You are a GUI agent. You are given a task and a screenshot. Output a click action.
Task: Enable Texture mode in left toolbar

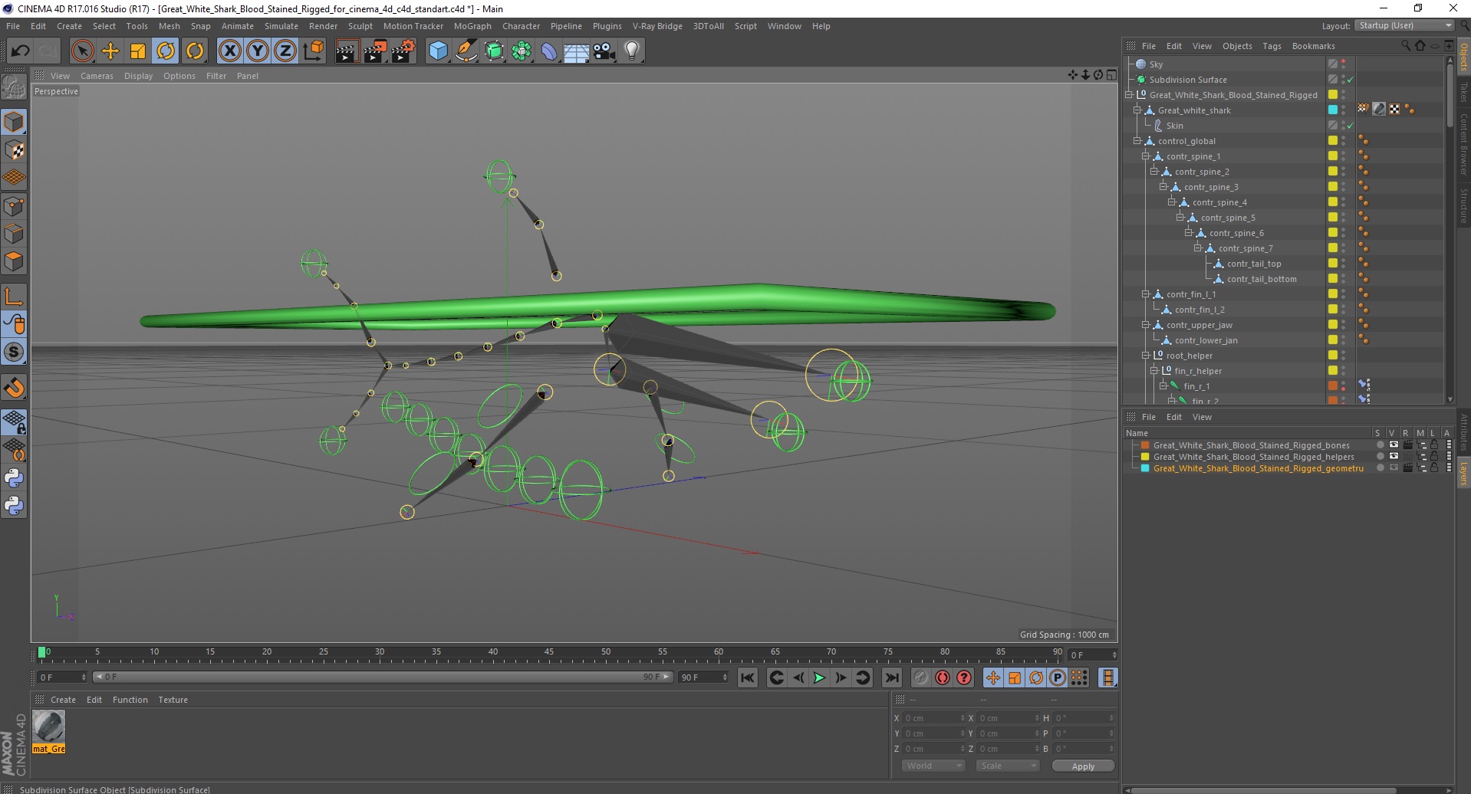[x=14, y=150]
